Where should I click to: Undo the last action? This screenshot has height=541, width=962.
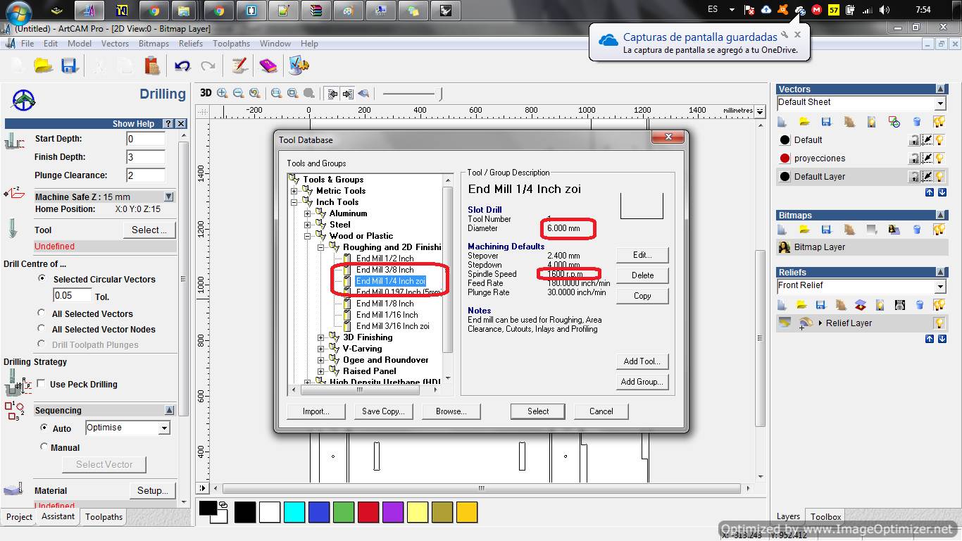(182, 66)
